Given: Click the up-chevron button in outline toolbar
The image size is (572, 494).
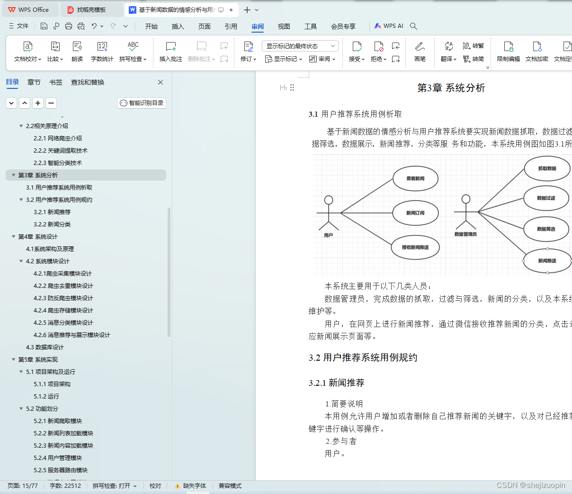Looking at the screenshot, I should click(25, 103).
